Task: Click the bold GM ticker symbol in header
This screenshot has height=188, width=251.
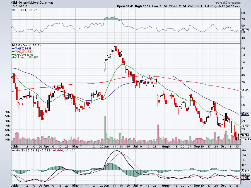Action: click(x=14, y=3)
